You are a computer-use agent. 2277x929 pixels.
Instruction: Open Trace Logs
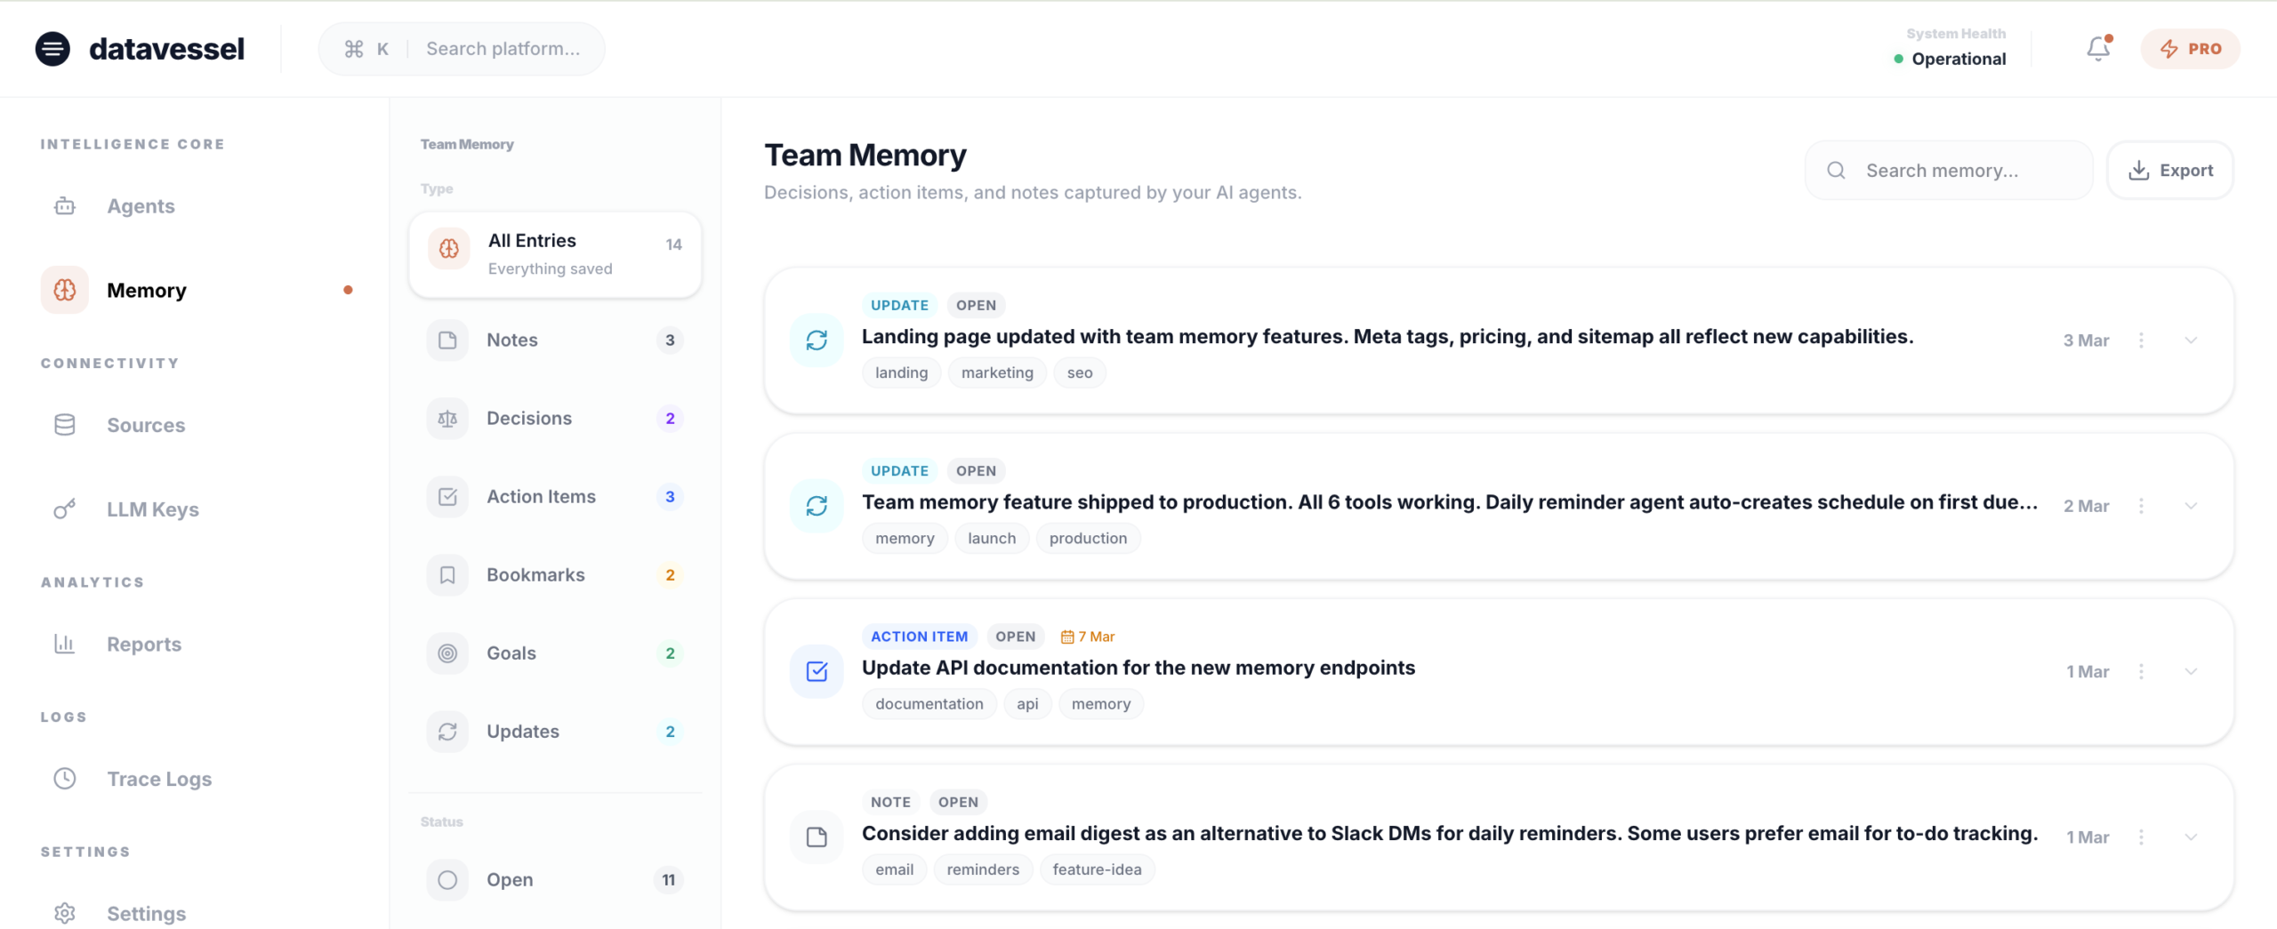click(159, 779)
